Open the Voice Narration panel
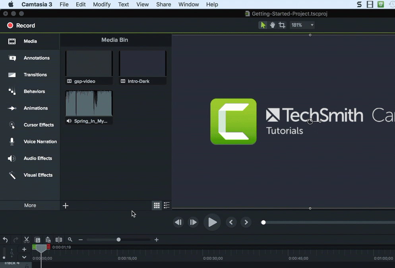The image size is (395, 268). pyautogui.click(x=30, y=142)
